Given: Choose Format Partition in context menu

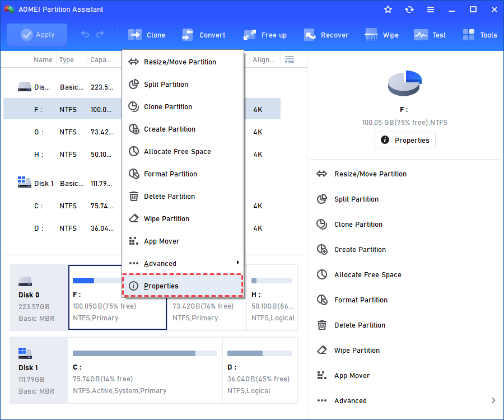Looking at the screenshot, I should click(x=183, y=174).
